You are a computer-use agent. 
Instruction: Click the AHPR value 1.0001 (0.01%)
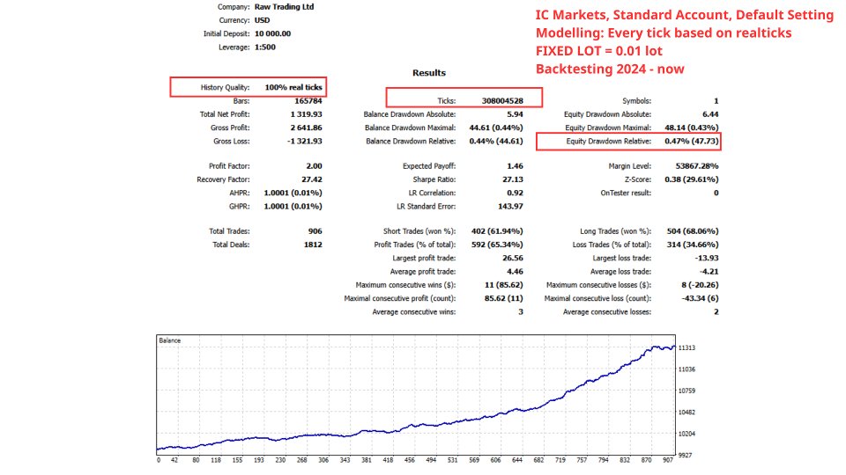[x=293, y=194]
